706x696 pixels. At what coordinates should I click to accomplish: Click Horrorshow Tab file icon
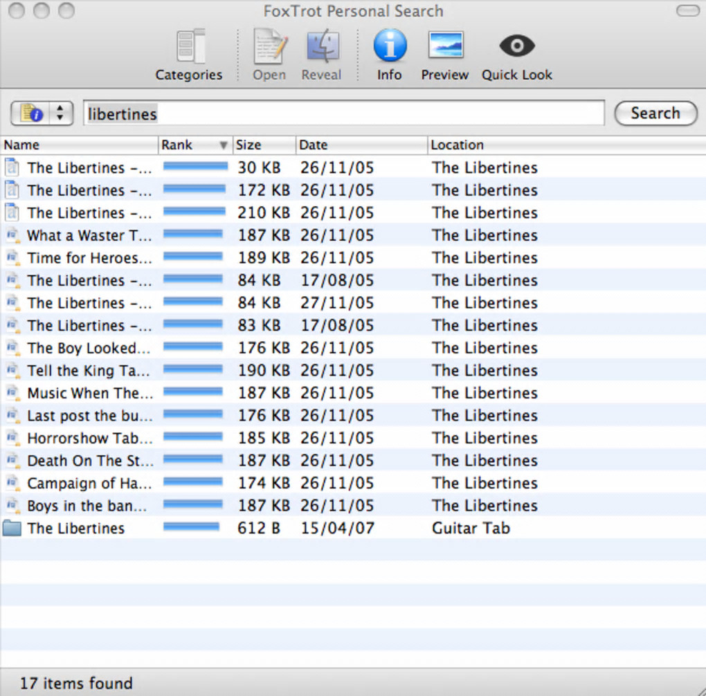coord(12,437)
